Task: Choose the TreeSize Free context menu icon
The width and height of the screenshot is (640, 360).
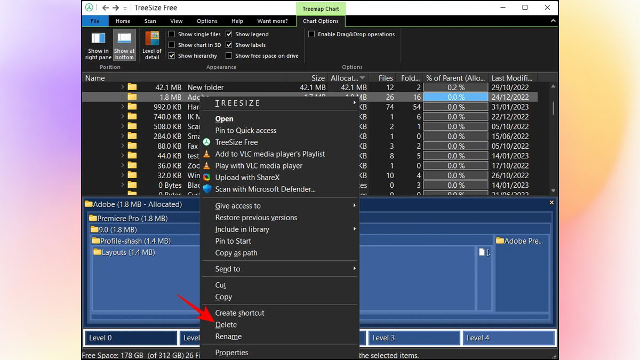Action: (207, 142)
